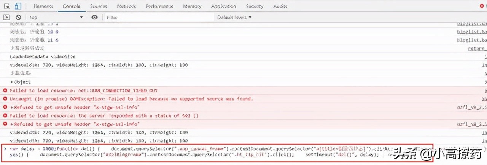
Task: Expand the logged Object entry
Action: tap(12, 82)
